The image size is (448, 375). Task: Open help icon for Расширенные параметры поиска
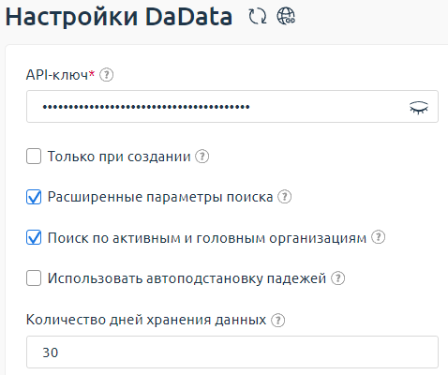(x=285, y=197)
